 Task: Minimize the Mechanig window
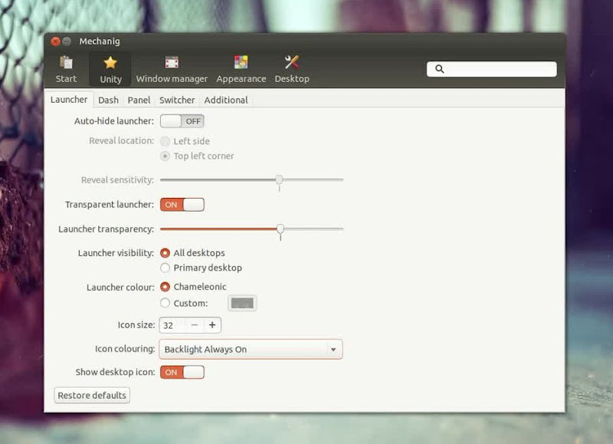click(x=67, y=41)
